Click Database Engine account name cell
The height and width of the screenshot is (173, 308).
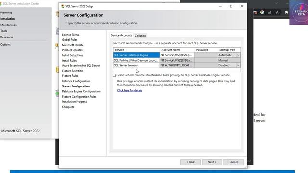tap(177, 55)
